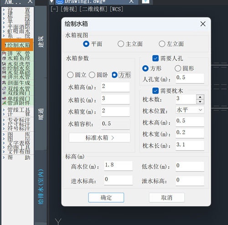The width and height of the screenshot is (228, 225).
Task: Click 水箱长(m) input field
Action: tap(115, 99)
